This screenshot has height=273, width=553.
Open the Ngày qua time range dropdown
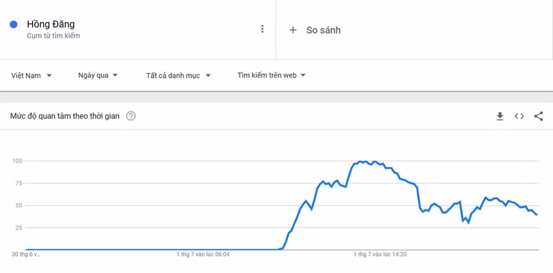coord(98,76)
